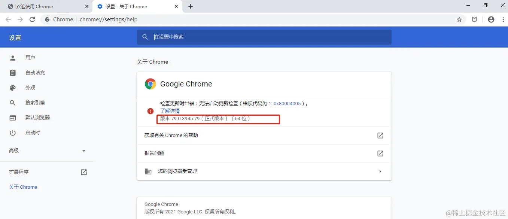Open 您的浏览器受管理 row
This screenshot has height=219, width=508.
pyautogui.click(x=264, y=171)
